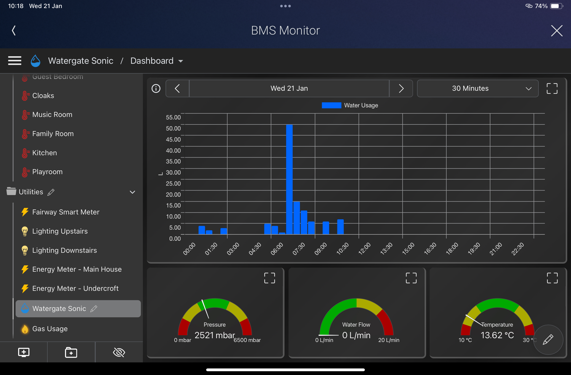The width and height of the screenshot is (571, 375).
Task: Expand the Water Flow gauge fullscreen
Action: click(x=411, y=278)
